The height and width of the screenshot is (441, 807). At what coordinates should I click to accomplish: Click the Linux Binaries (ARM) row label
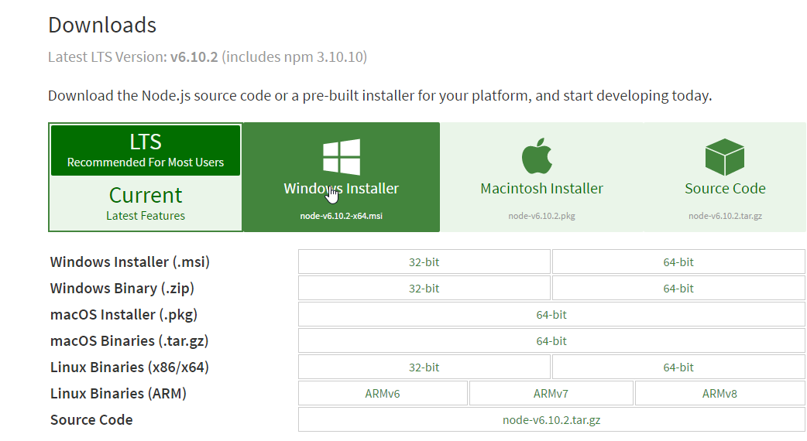(118, 393)
